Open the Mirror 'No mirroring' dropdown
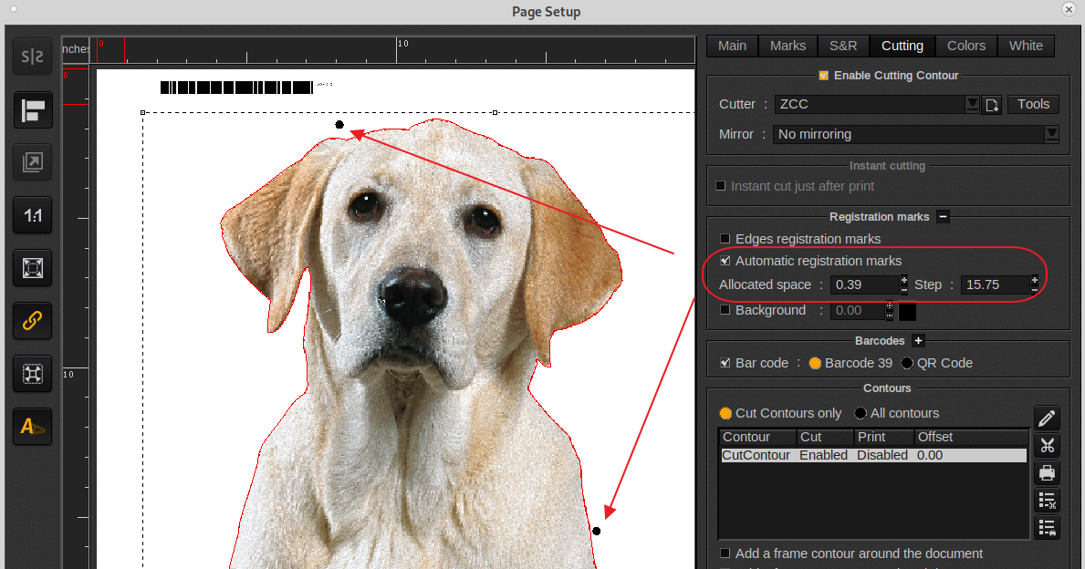Screen dimensions: 1085x569 click(1052, 134)
